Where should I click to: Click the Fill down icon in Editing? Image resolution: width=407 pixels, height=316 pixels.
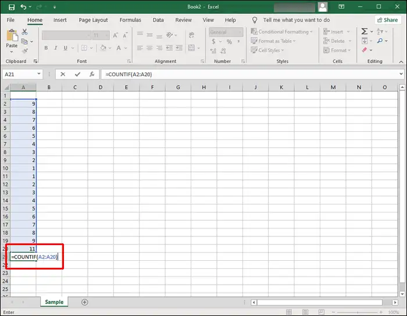pyautogui.click(x=365, y=41)
